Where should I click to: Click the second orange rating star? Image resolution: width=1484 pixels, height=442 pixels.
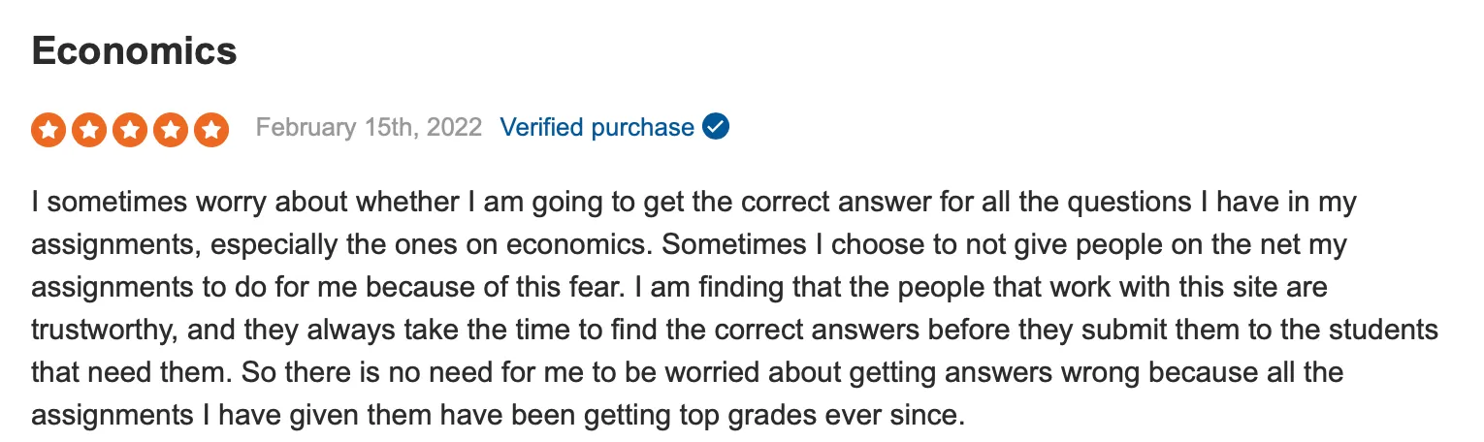(x=89, y=129)
